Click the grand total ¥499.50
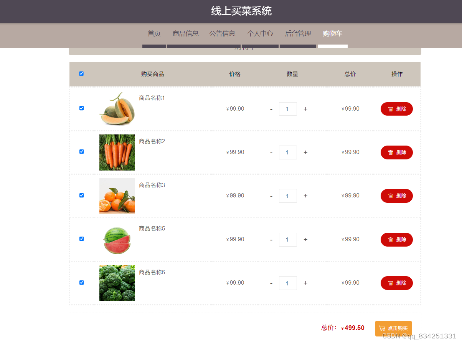 [x=353, y=328]
